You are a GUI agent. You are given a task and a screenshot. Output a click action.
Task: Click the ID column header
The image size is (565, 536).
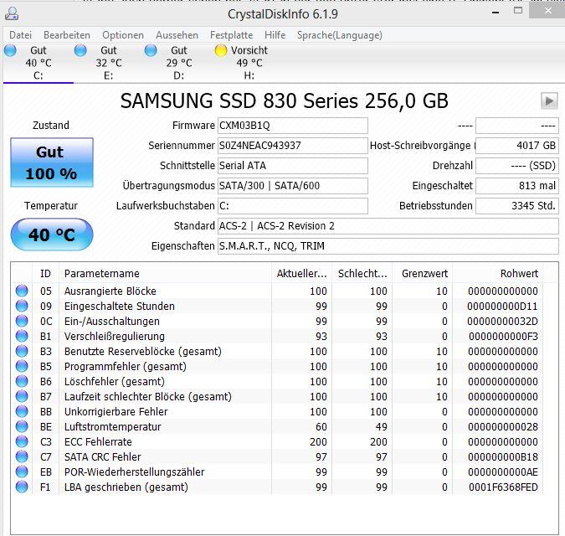(x=46, y=274)
